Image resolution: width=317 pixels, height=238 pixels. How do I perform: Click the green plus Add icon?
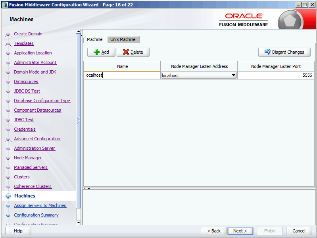[x=96, y=52]
